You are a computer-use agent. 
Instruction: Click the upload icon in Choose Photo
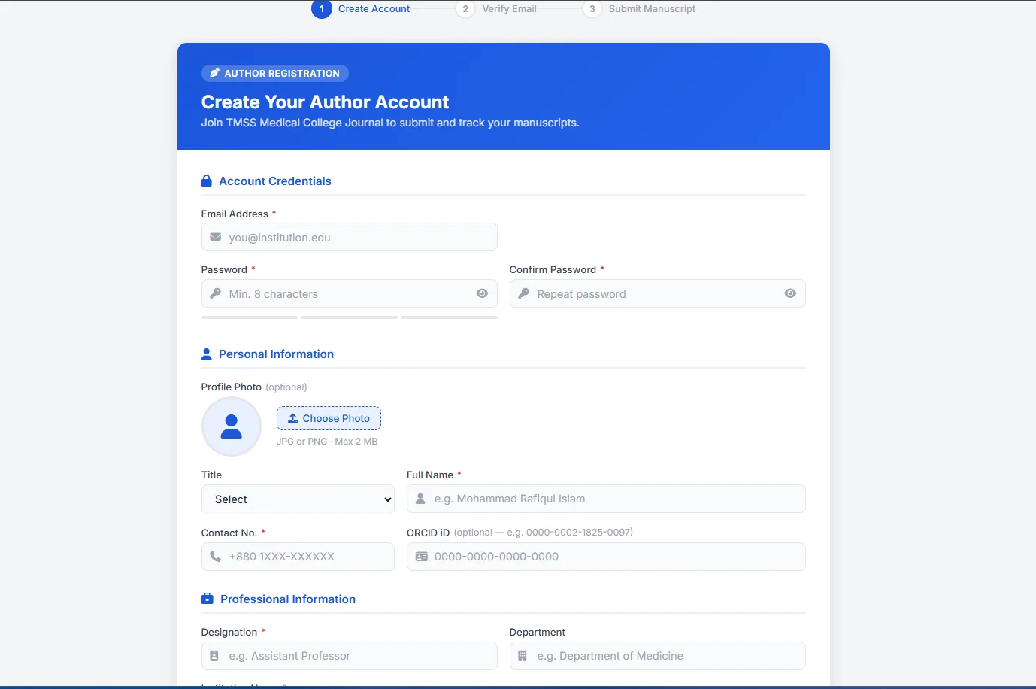(293, 418)
